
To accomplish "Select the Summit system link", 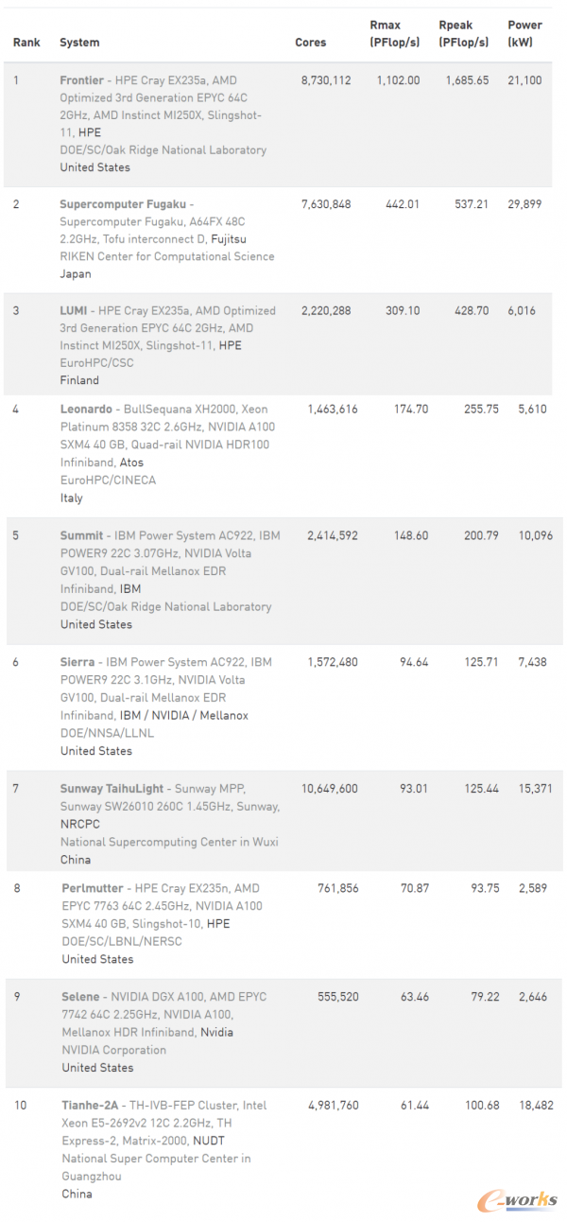I will 81,535.
